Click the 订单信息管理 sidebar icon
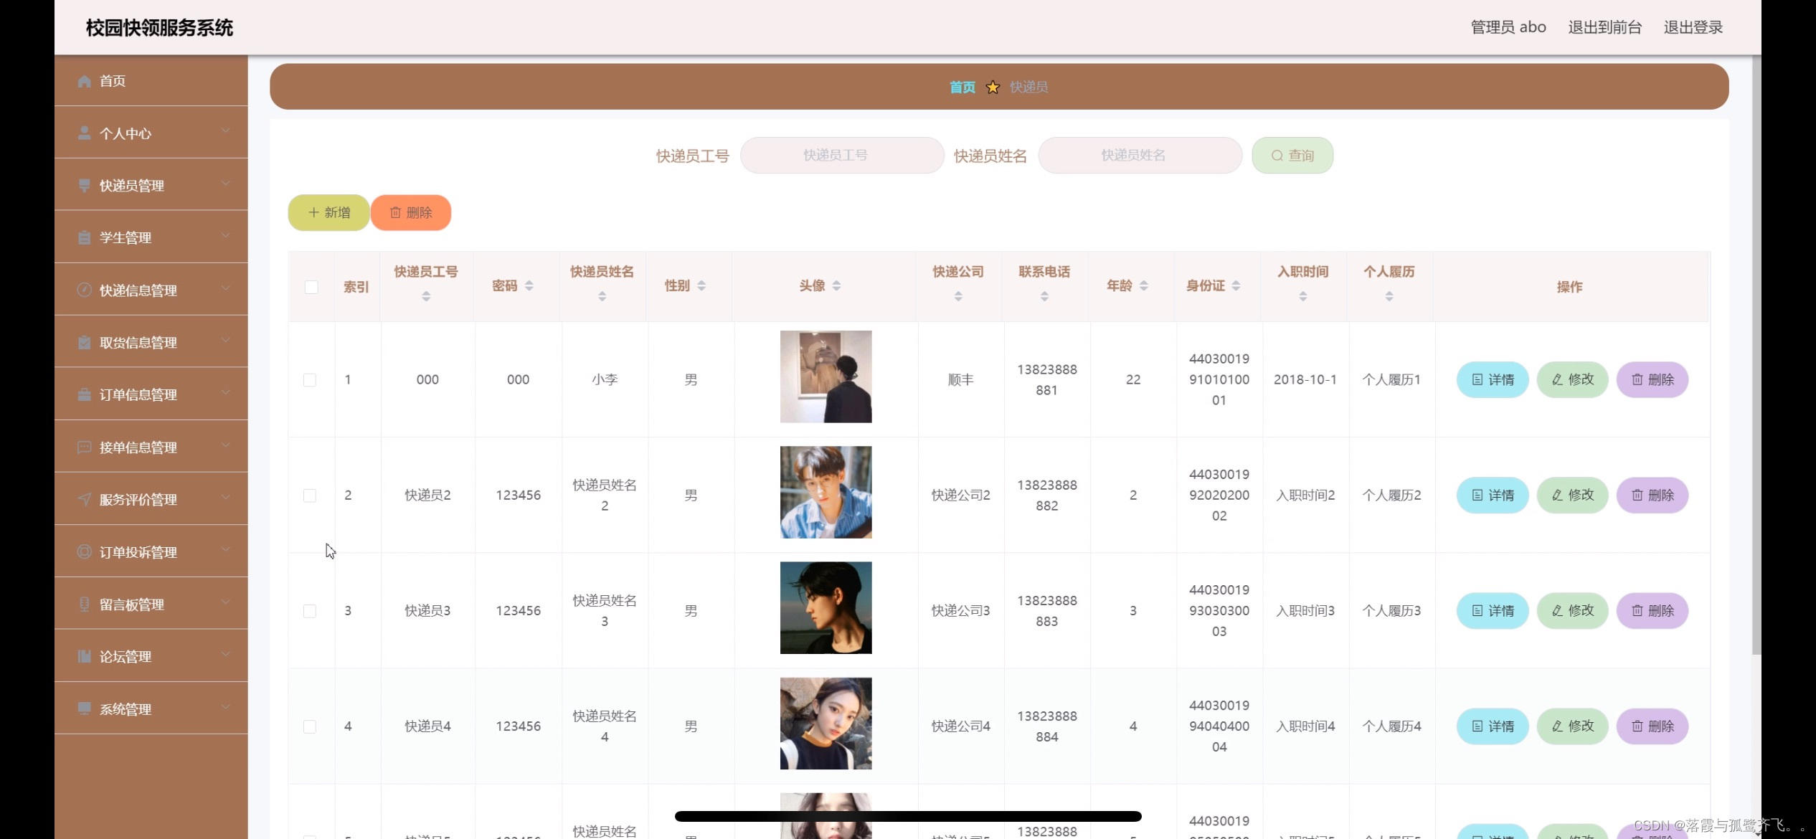Viewport: 1816px width, 839px height. [84, 395]
